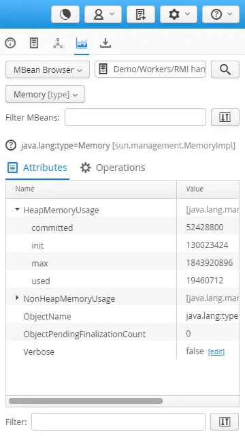Click the value 1843920896
245x436 pixels.
[x=210, y=263]
